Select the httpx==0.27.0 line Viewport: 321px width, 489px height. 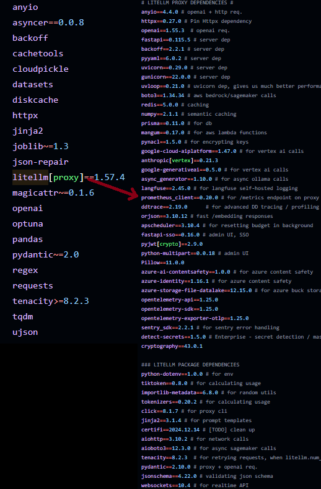[x=196, y=21]
